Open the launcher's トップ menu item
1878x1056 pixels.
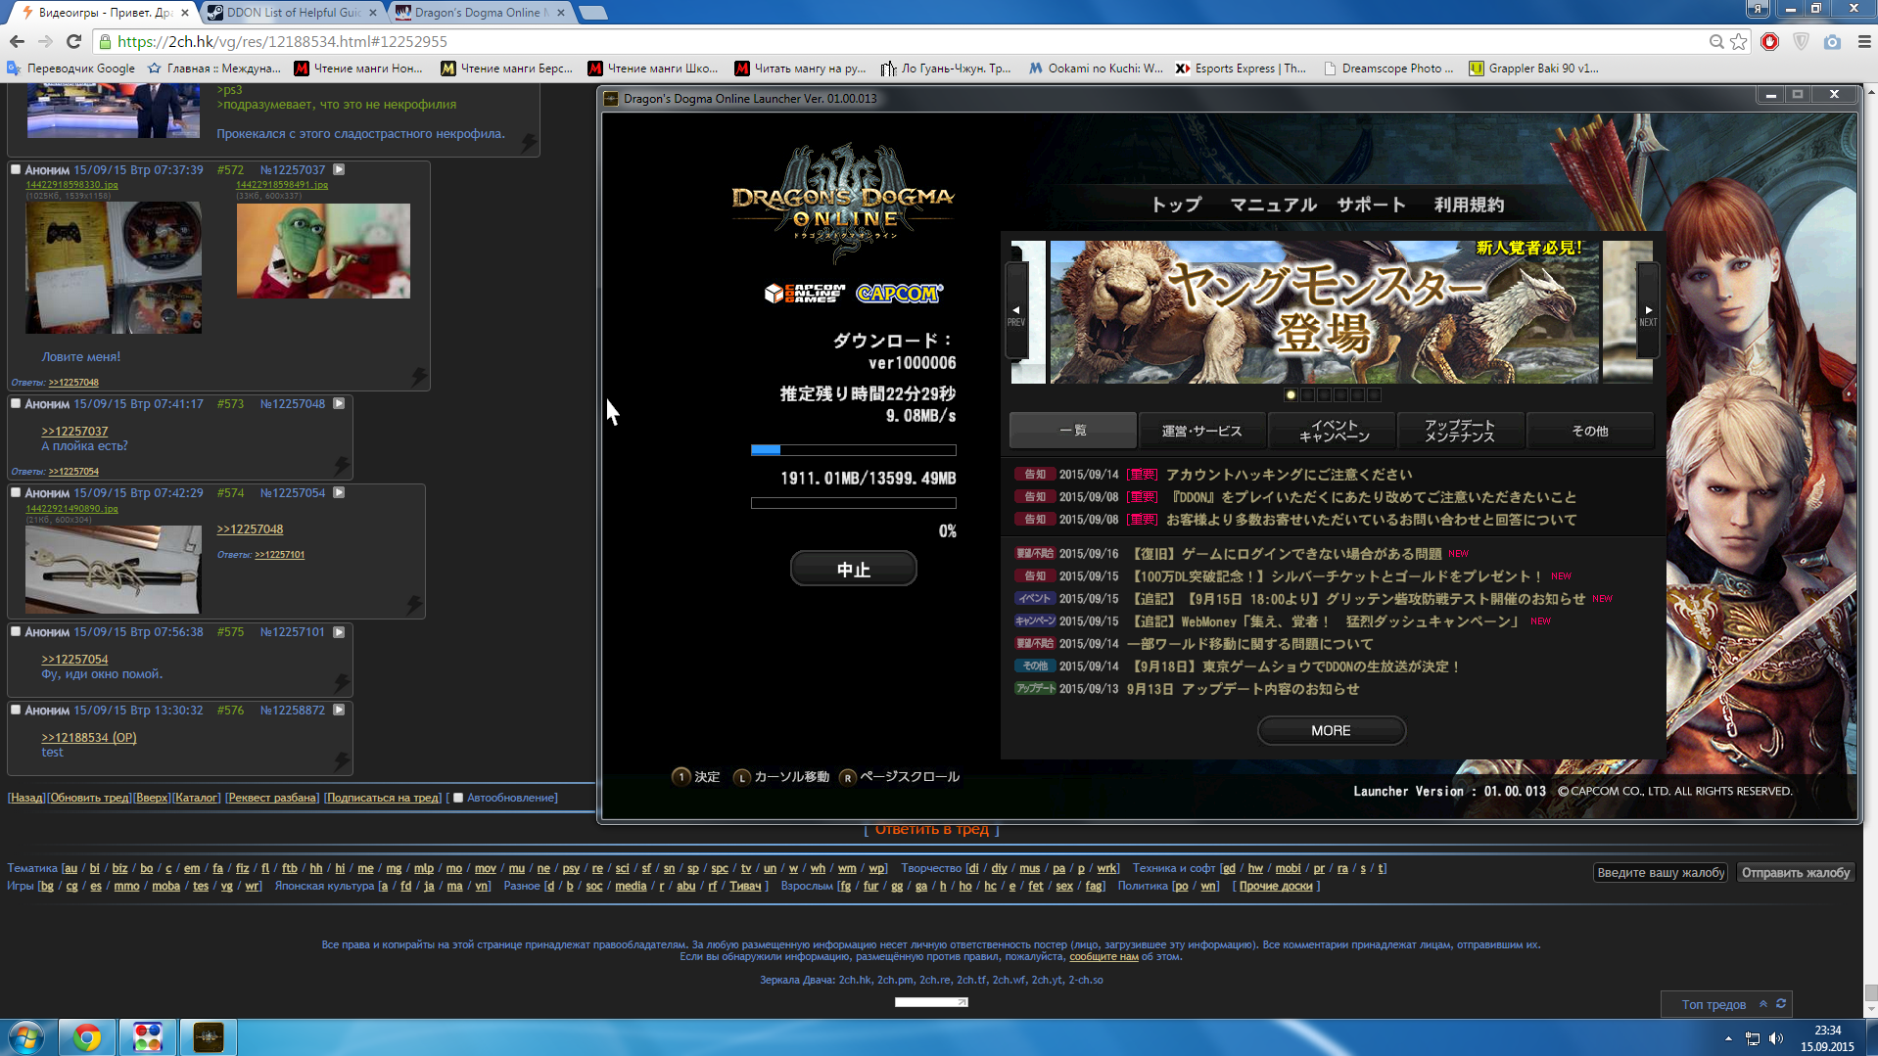(1176, 205)
